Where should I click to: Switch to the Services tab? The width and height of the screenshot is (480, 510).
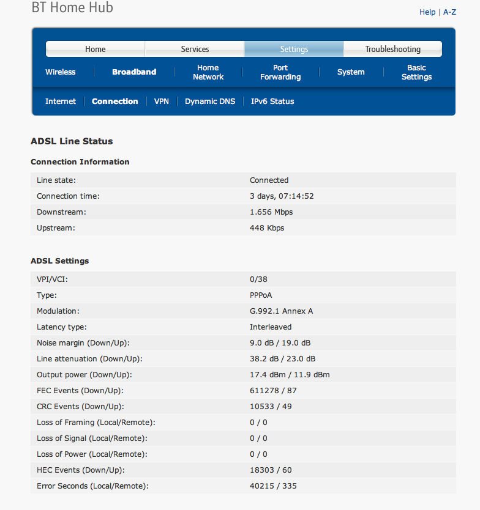coord(195,49)
